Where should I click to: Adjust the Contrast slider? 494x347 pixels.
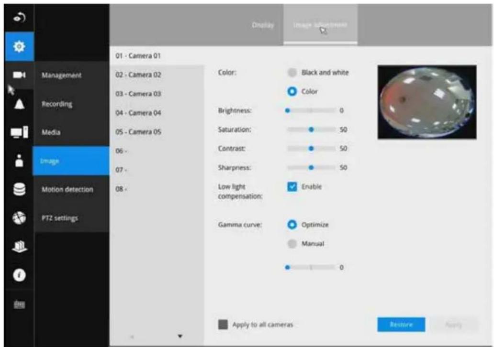311,149
